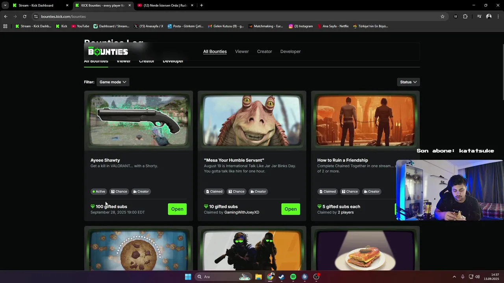
Task: Click the Jar Jar Binks bounty thumbnail
Action: 252,121
